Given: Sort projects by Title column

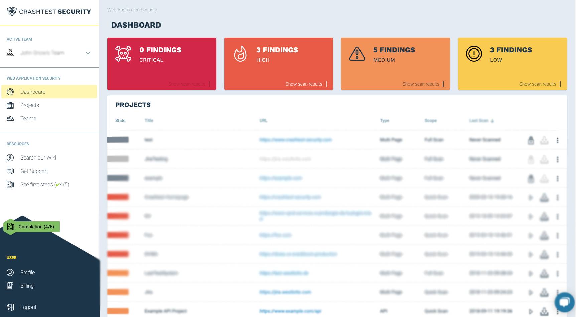Looking at the screenshot, I should point(149,121).
